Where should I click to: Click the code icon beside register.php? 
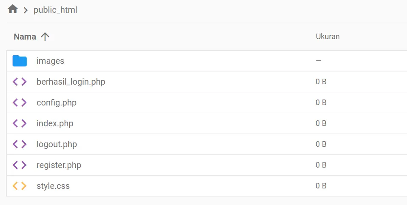point(20,165)
